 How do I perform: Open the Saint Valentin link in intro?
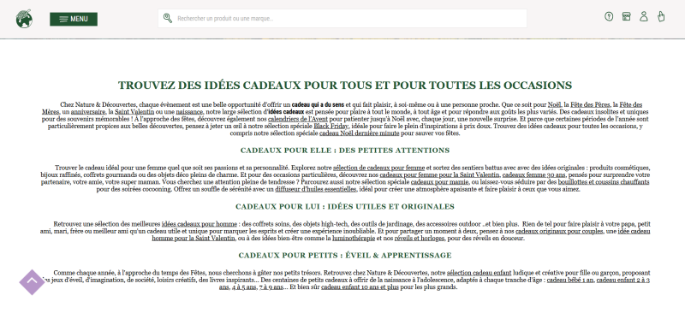[134, 112]
